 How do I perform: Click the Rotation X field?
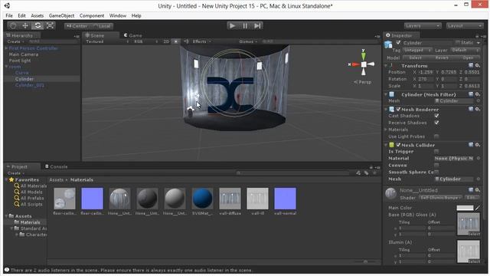[x=426, y=79]
